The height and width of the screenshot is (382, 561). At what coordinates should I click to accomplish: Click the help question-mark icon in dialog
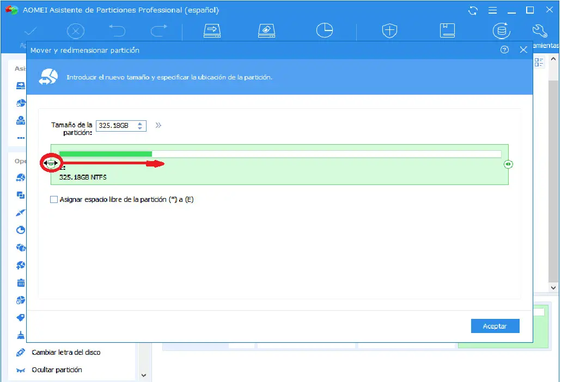coord(504,50)
